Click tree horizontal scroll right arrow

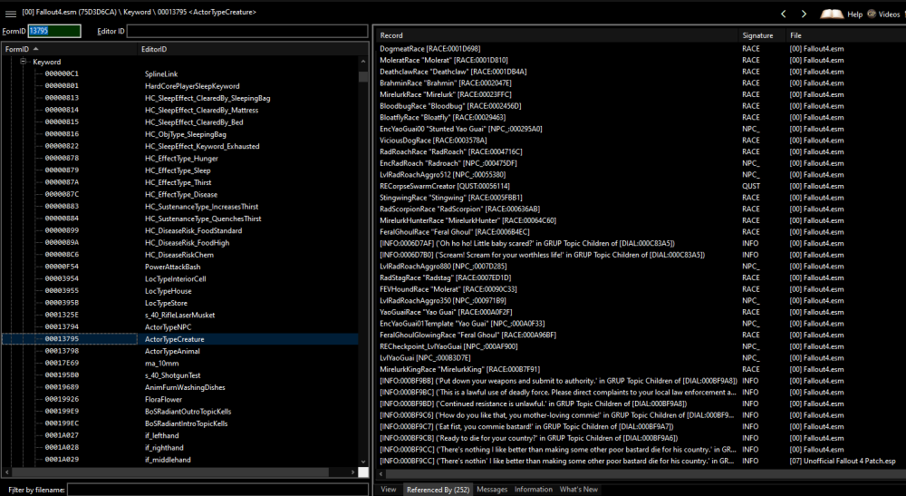pos(352,472)
